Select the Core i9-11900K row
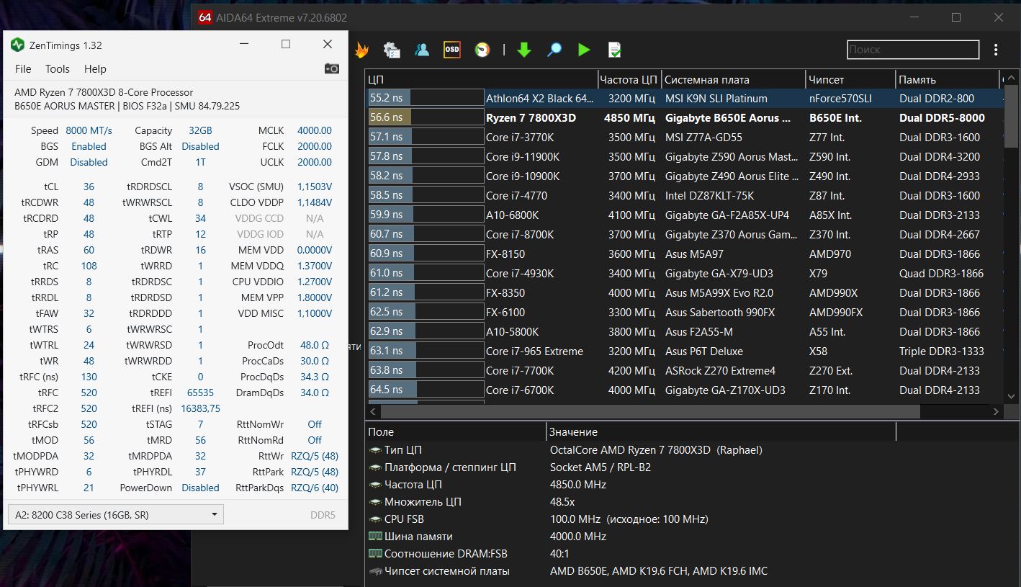The width and height of the screenshot is (1021, 587). [684, 157]
